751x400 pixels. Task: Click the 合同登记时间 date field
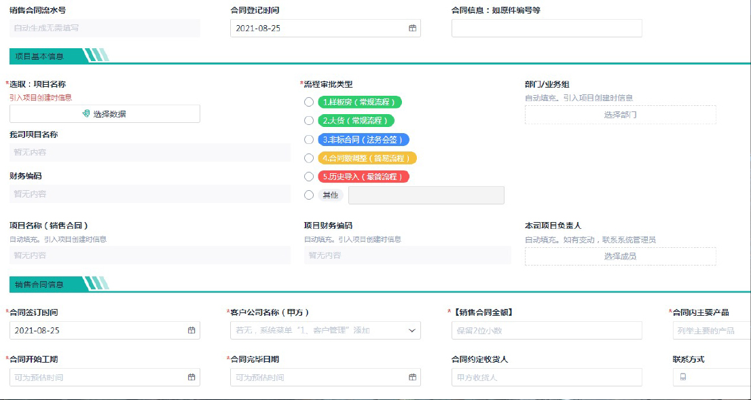pos(325,29)
